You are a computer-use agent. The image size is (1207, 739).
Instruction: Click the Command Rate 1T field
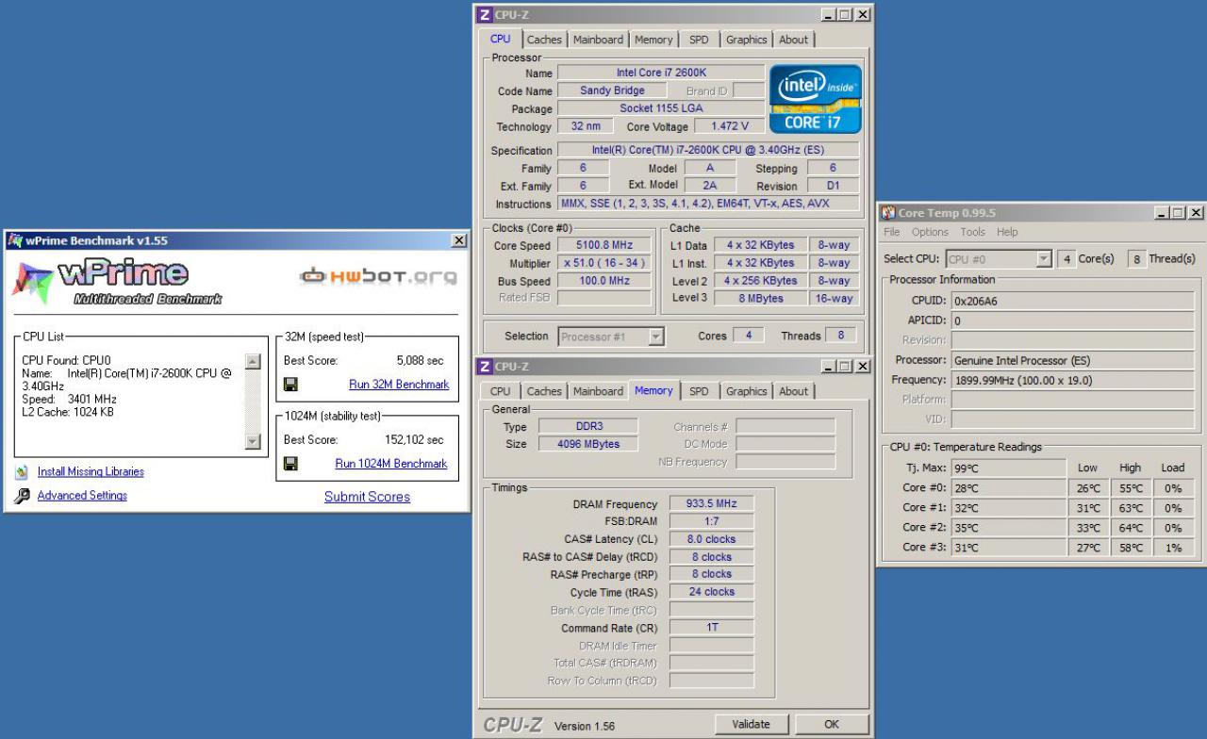click(x=712, y=628)
